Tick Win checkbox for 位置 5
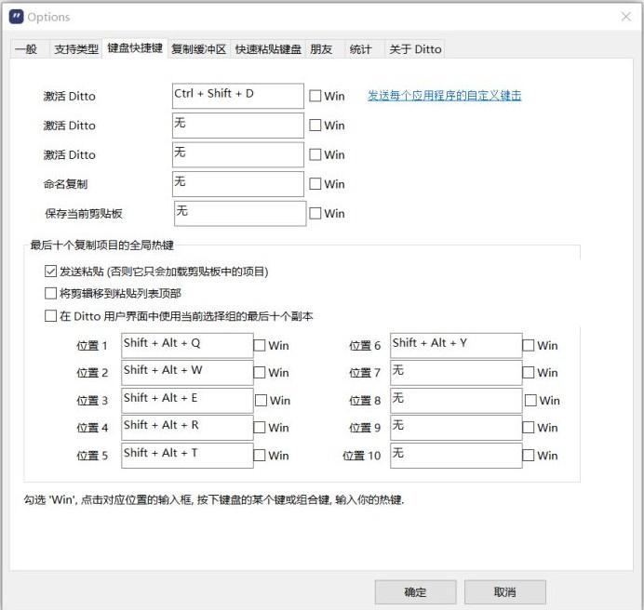 click(259, 456)
